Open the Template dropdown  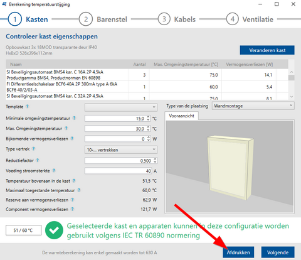pos(121,107)
